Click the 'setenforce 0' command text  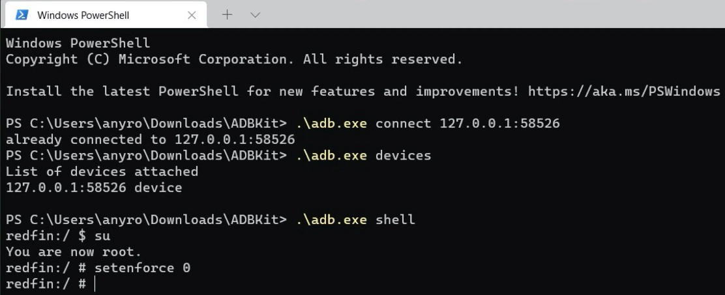(142, 268)
